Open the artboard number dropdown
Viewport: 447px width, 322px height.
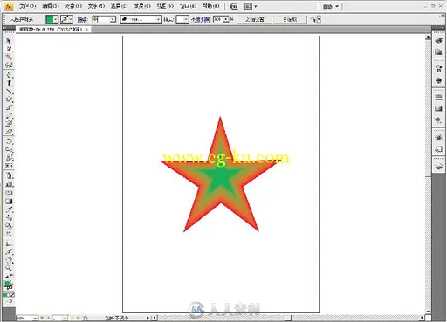pyautogui.click(x=65, y=318)
